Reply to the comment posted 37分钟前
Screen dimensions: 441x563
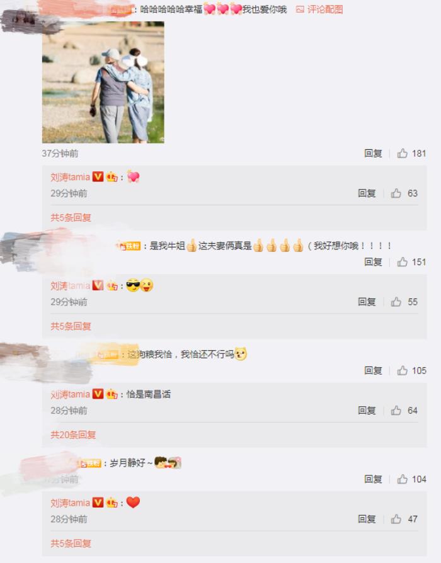373,153
